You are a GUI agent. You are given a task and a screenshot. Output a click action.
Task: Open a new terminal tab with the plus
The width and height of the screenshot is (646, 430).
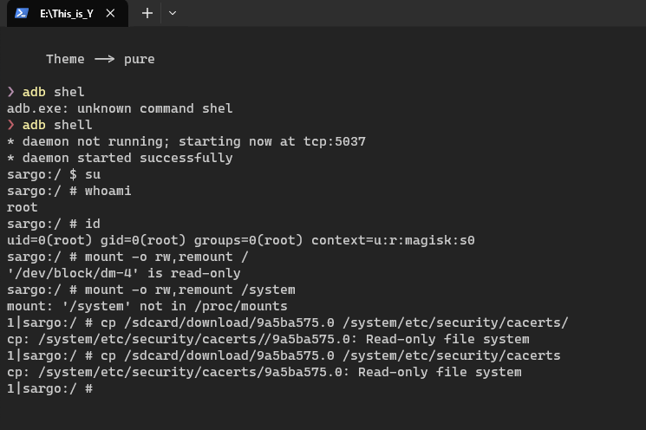pos(147,14)
